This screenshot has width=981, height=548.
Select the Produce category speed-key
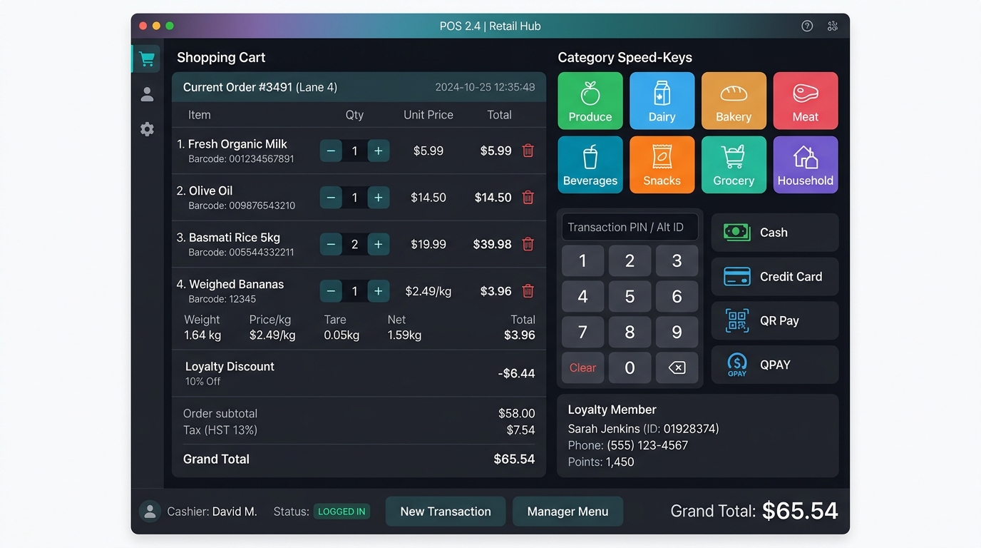(x=590, y=101)
